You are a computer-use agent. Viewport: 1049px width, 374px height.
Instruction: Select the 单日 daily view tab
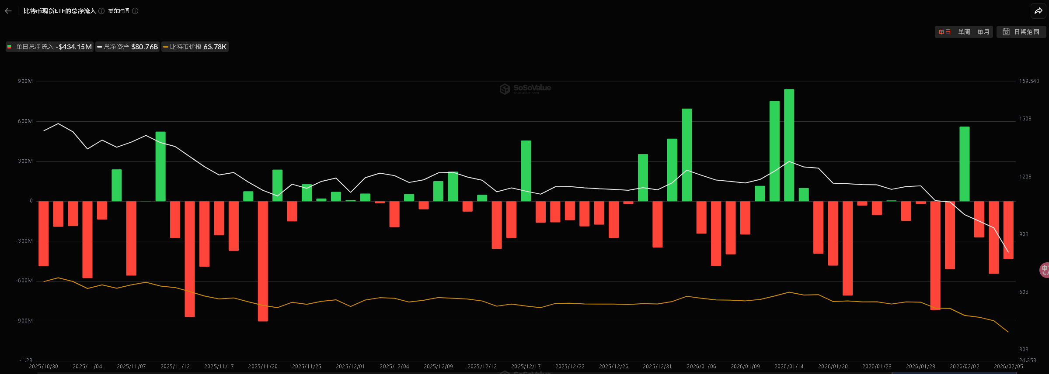(x=944, y=32)
